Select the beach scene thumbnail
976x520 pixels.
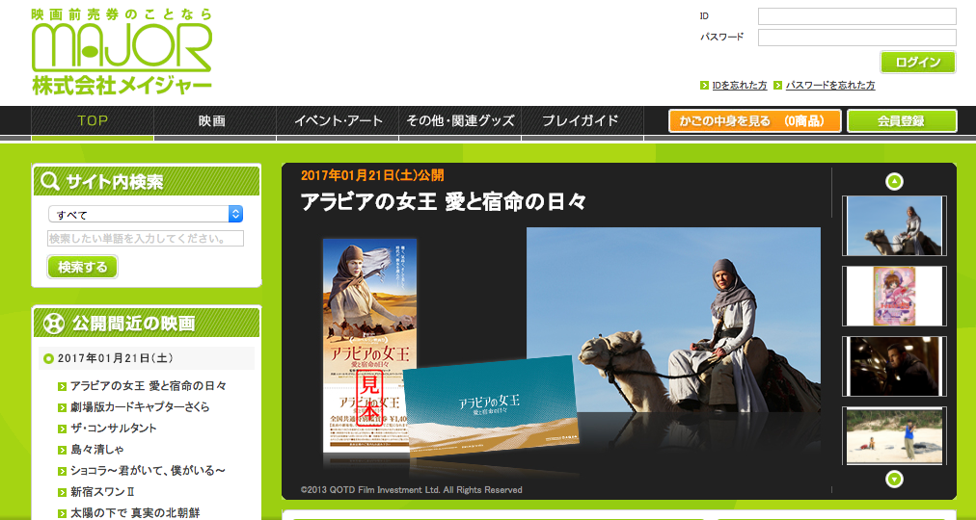tap(894, 436)
